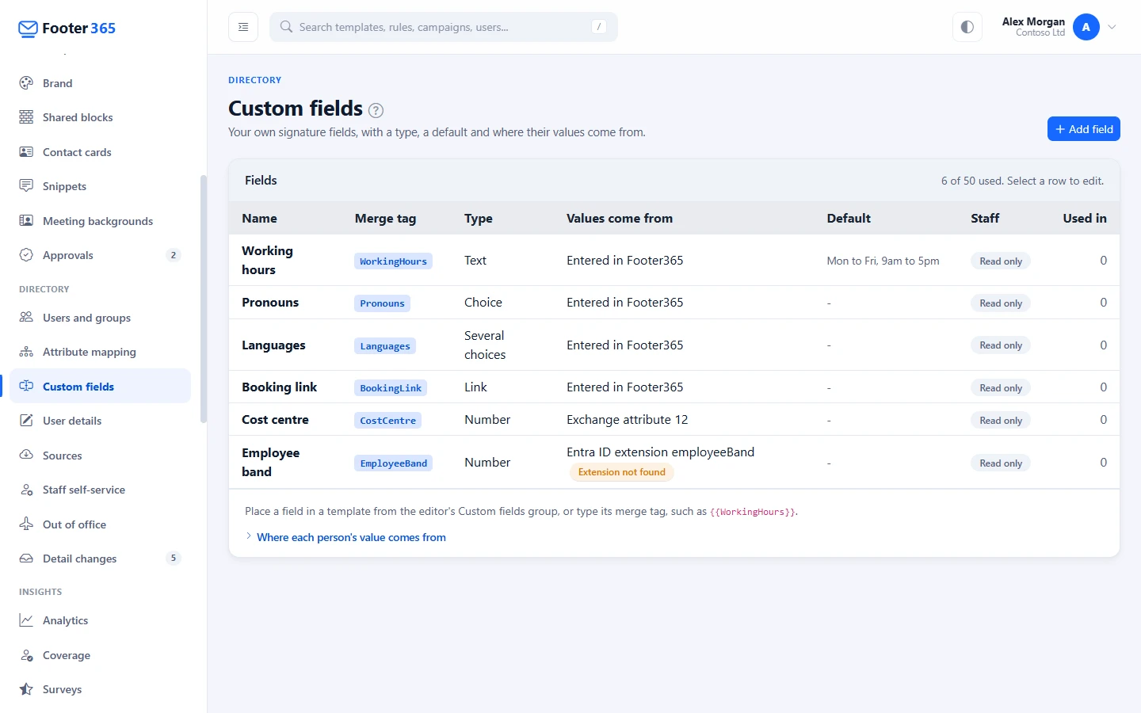Click the BookingLink merge tag
Image resolution: width=1141 pixels, height=713 pixels.
(x=391, y=388)
